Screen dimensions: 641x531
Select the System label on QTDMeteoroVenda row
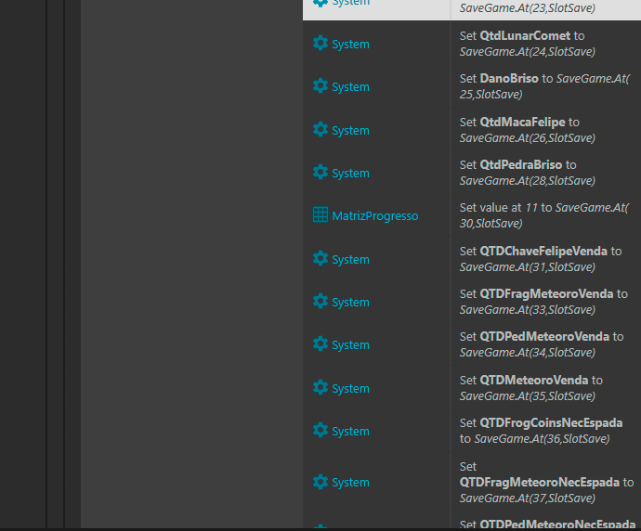[x=351, y=389]
